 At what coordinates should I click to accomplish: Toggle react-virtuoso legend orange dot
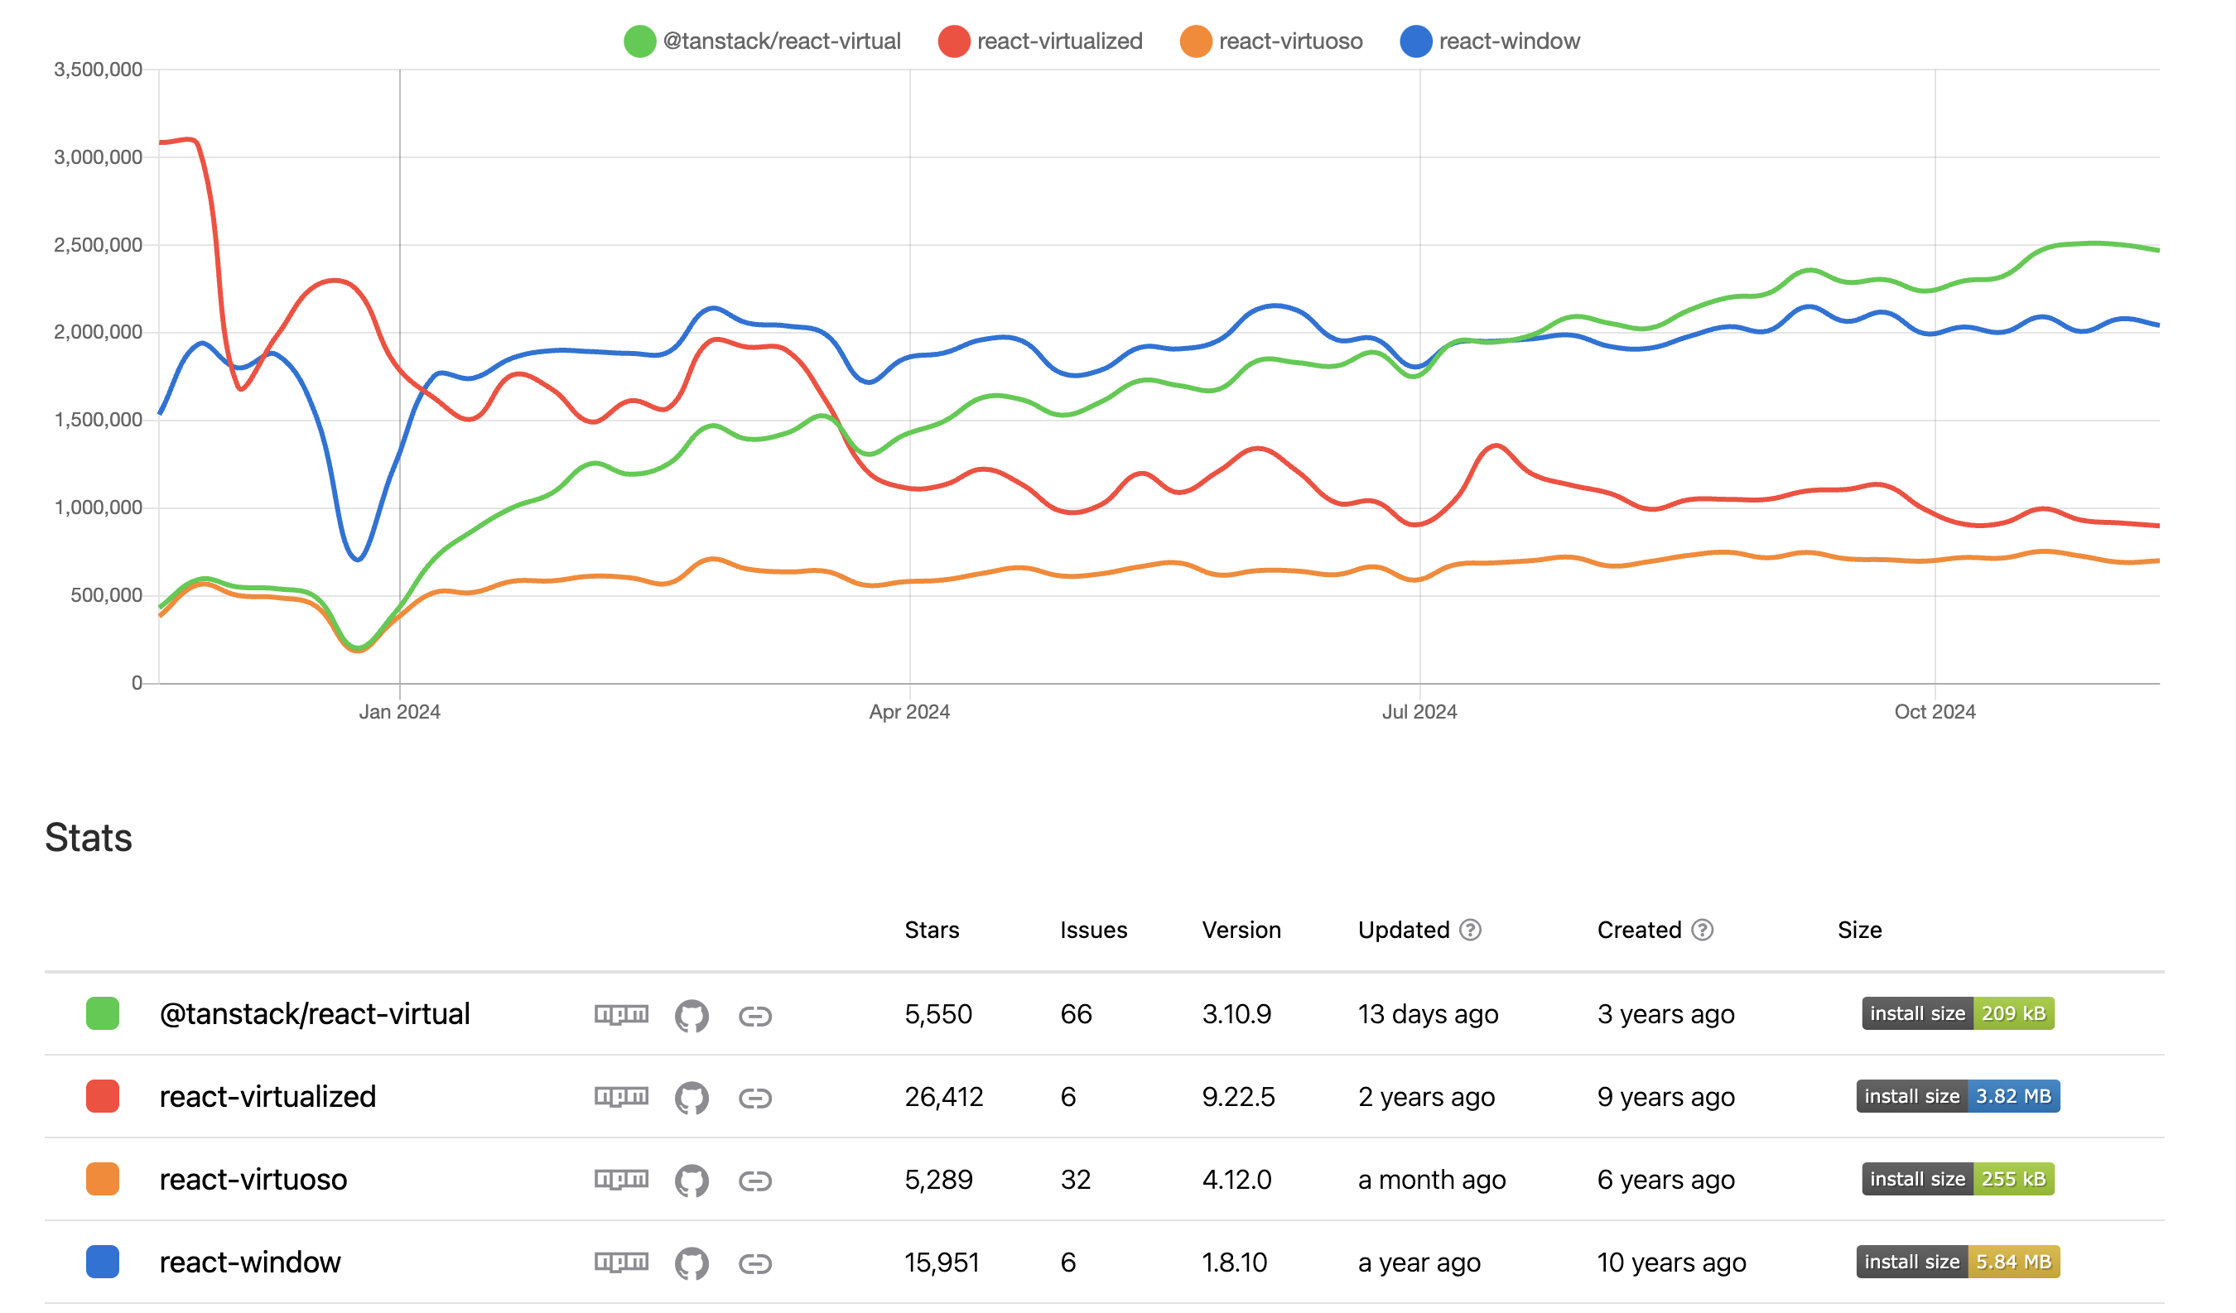click(x=1196, y=41)
